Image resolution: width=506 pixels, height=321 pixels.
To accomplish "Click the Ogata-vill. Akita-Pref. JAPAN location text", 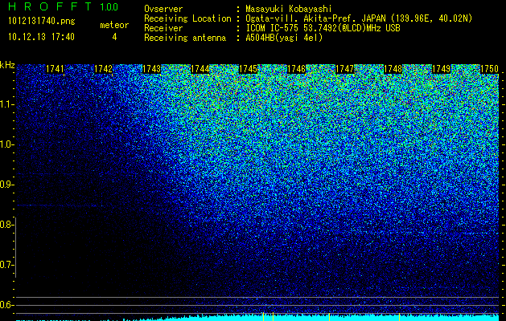I will pyautogui.click(x=359, y=18).
